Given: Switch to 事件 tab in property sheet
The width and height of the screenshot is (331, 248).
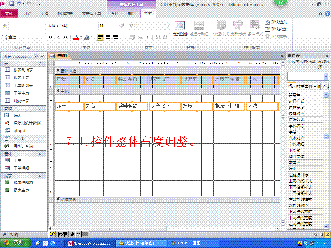Looking at the screenshot, I should click(308, 86).
